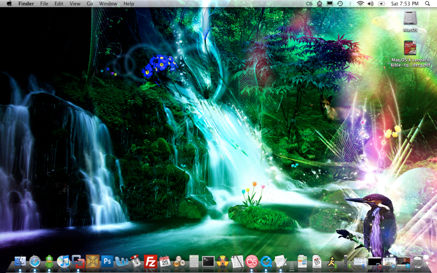
Task: Open Burn radiation-symbol icon in Dock
Action: (223, 262)
